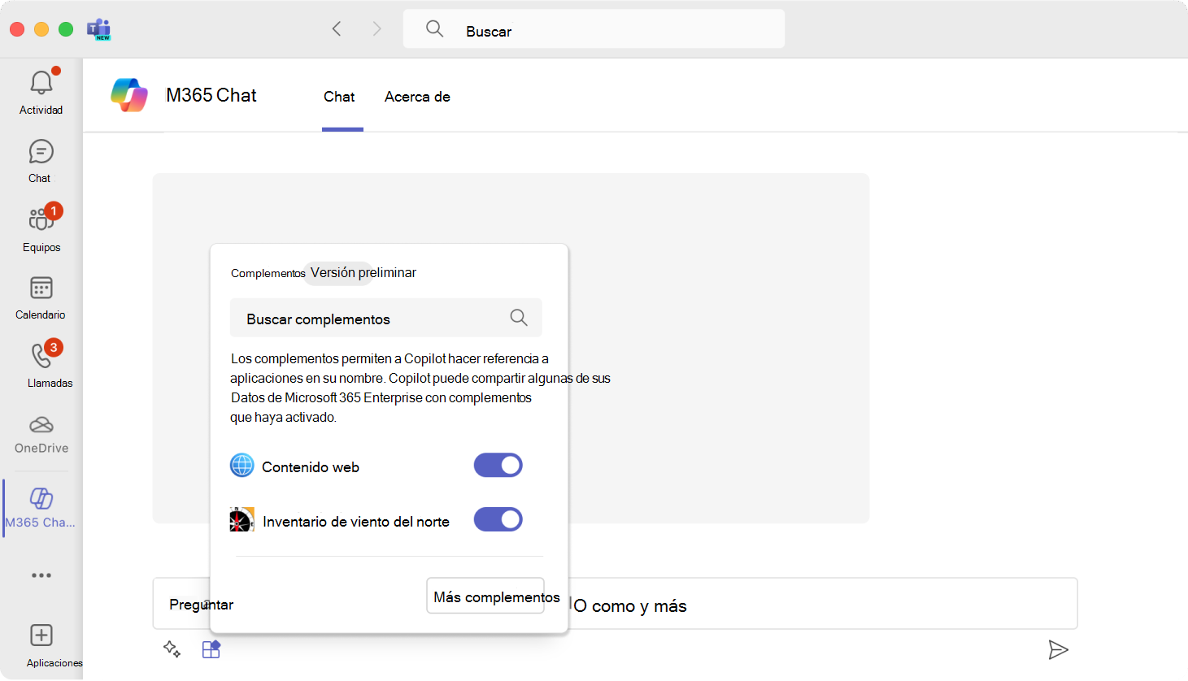Viewport: 1188px width, 681px height.
Task: Switch to the Chat tab
Action: point(339,97)
